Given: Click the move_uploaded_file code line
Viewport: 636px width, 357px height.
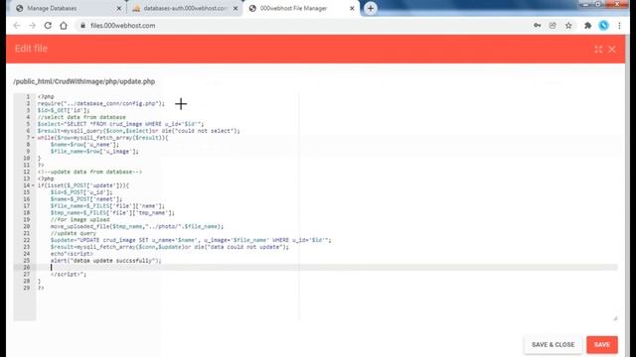Looking at the screenshot, I should coord(137,226).
